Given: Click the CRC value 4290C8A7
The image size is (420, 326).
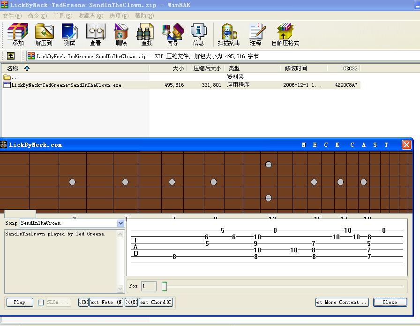Looking at the screenshot, I should 346,85.
